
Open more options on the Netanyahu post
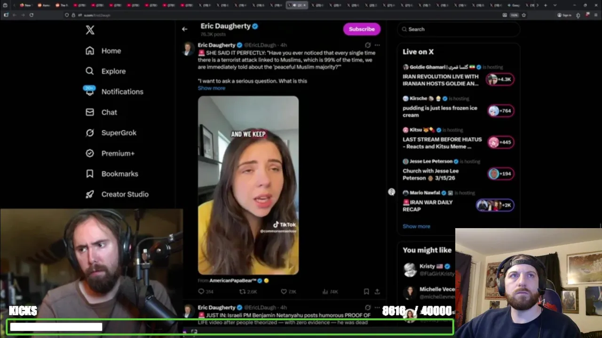click(x=377, y=307)
